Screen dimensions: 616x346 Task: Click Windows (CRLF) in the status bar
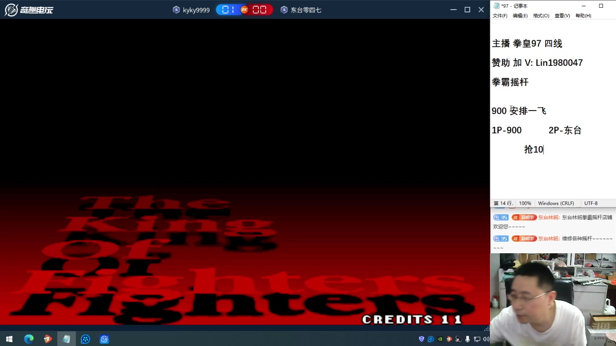click(556, 203)
